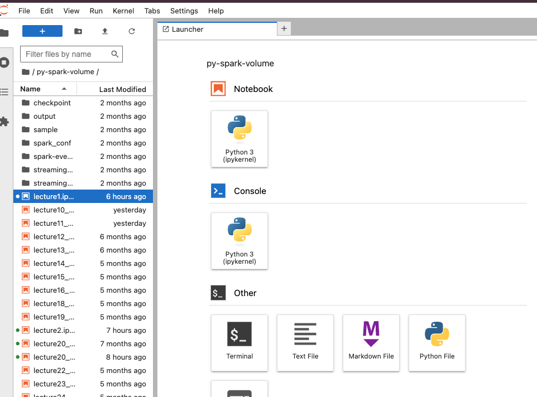Select the checkpoint folder
This screenshot has width=537, height=397.
(83, 103)
